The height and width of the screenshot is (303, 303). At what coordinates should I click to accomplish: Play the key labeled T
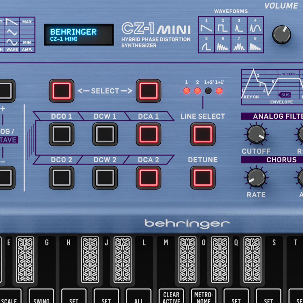(x=295, y=261)
